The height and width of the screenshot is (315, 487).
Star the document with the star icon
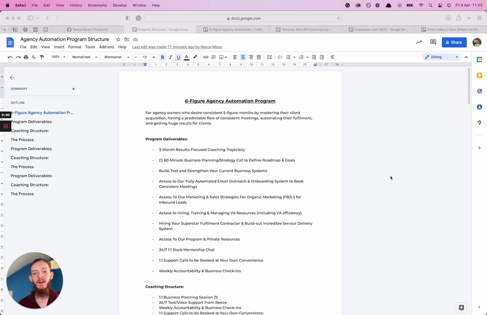point(118,39)
